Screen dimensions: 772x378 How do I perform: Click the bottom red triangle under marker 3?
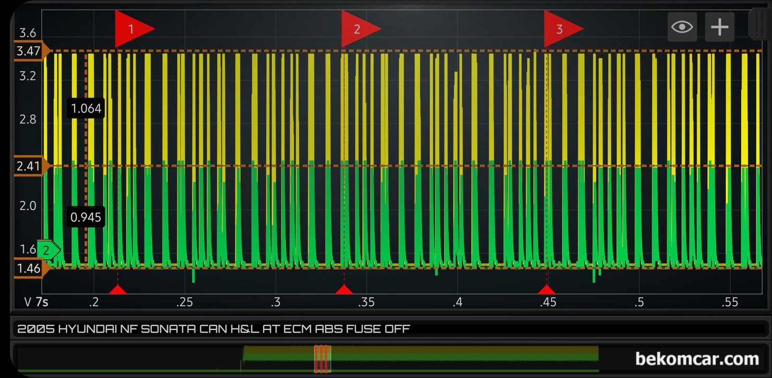(x=546, y=289)
